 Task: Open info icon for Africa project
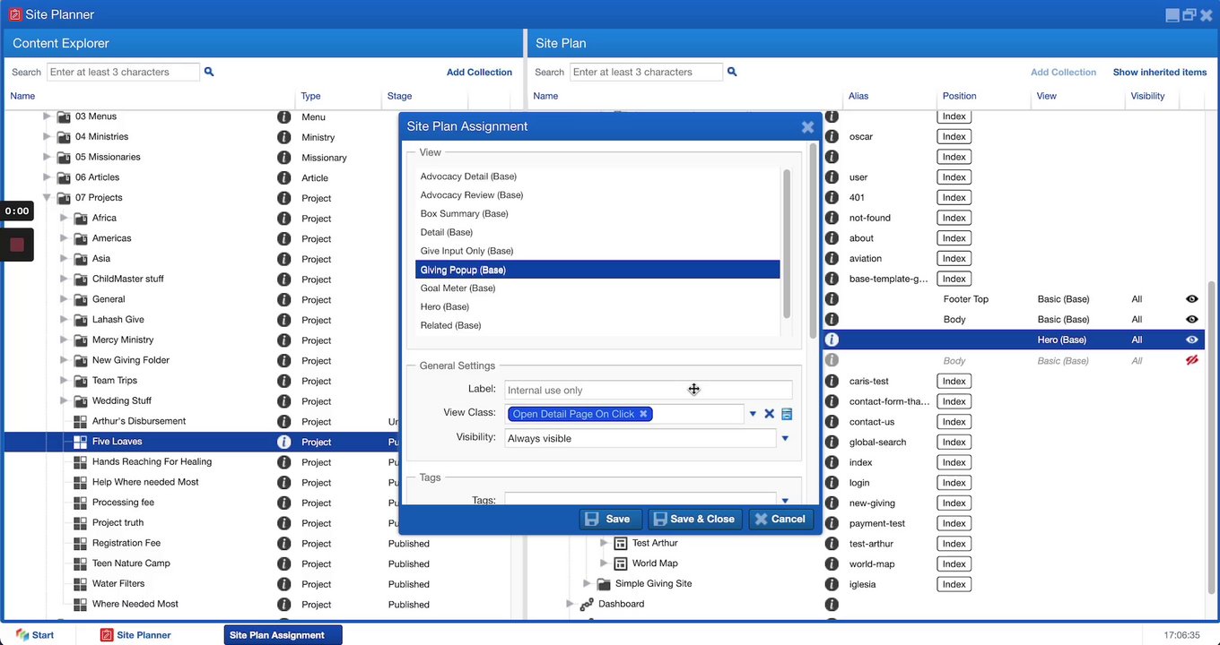(x=283, y=218)
